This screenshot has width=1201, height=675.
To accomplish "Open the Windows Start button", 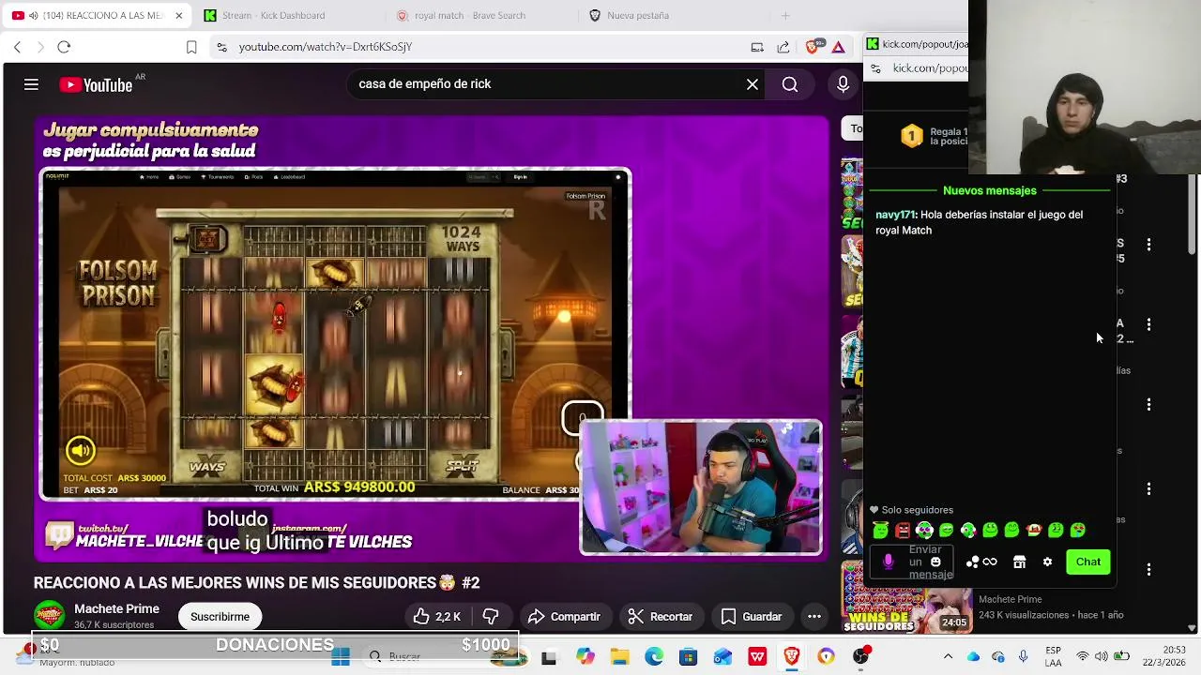I will (341, 657).
